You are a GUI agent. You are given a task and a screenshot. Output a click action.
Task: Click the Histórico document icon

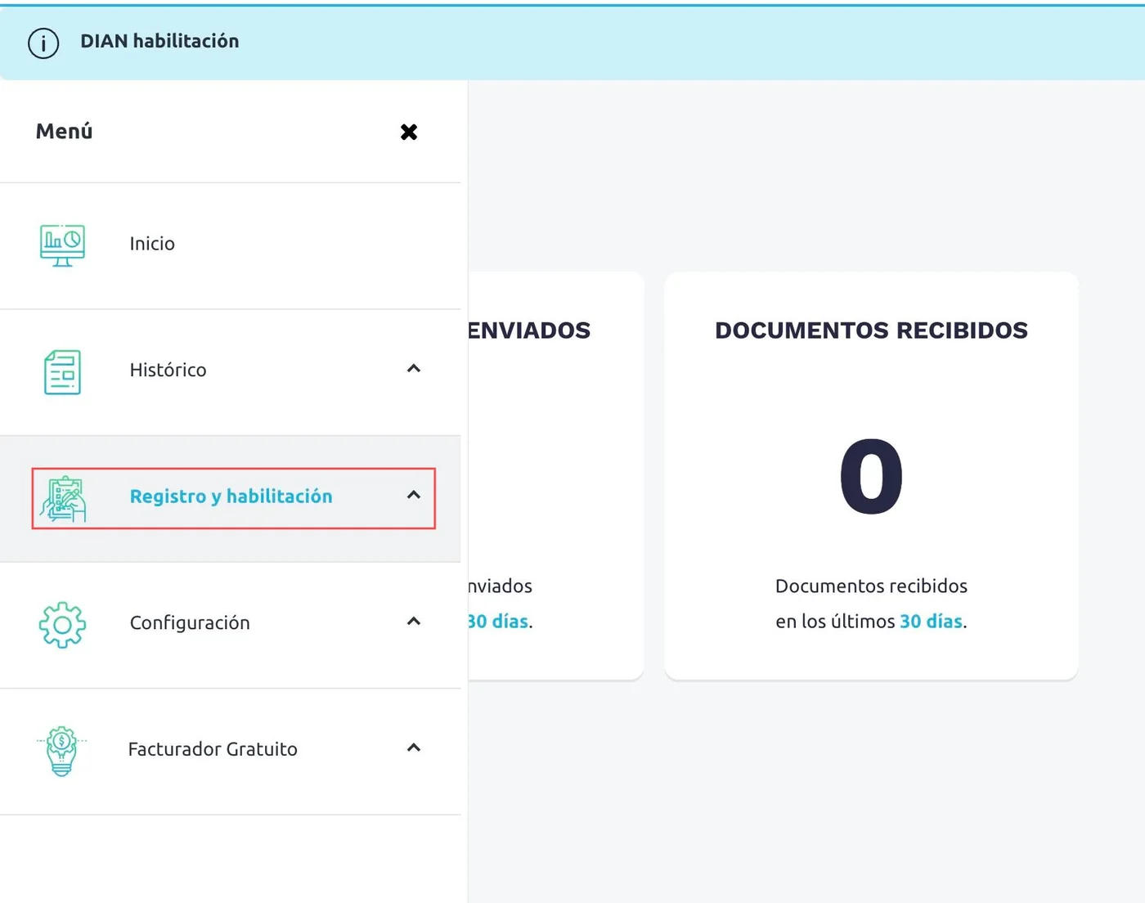pyautogui.click(x=62, y=372)
